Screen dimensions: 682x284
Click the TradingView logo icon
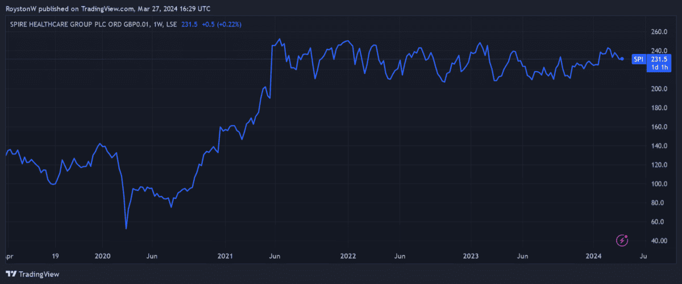tap(12, 274)
